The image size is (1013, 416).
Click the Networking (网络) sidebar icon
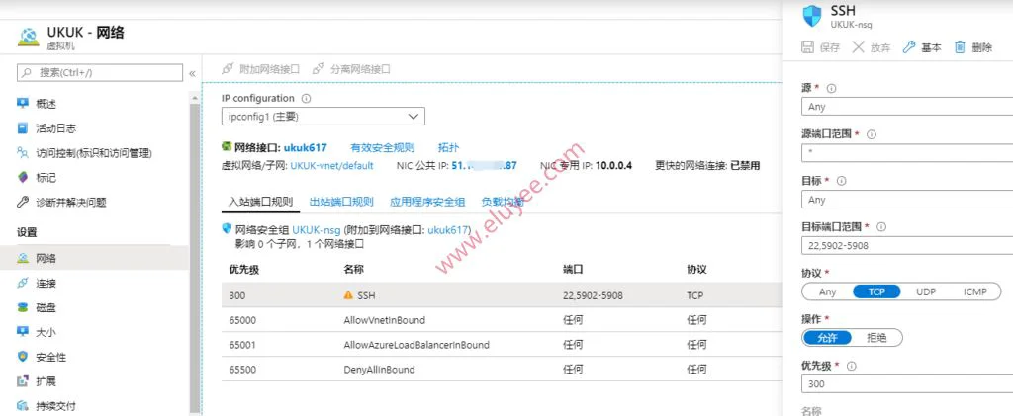tap(24, 258)
